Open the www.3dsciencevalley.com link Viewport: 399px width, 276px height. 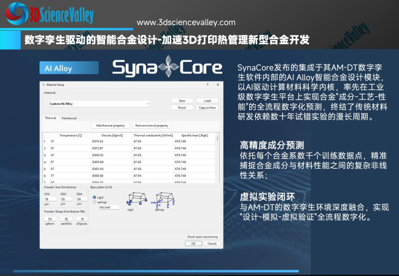coord(186,22)
